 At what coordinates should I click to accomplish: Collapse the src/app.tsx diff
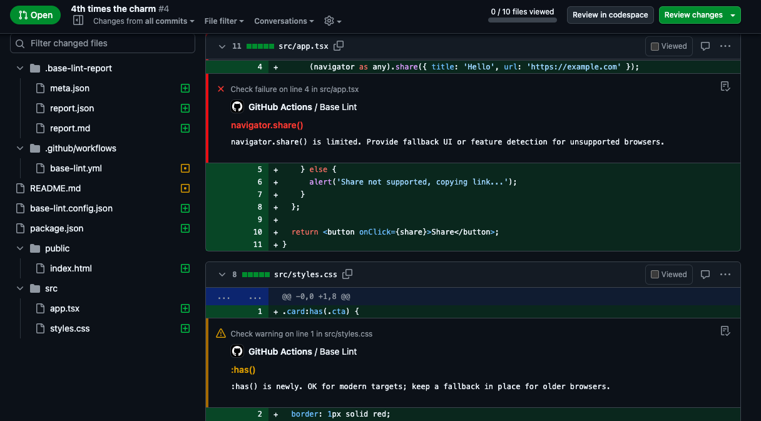(x=221, y=46)
